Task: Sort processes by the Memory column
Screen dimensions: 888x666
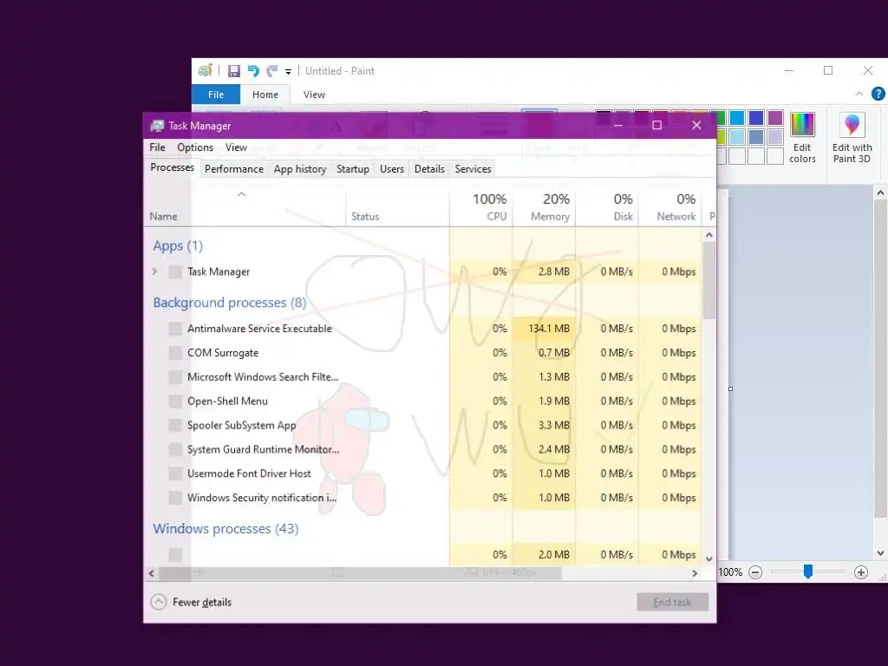Action: (x=545, y=206)
